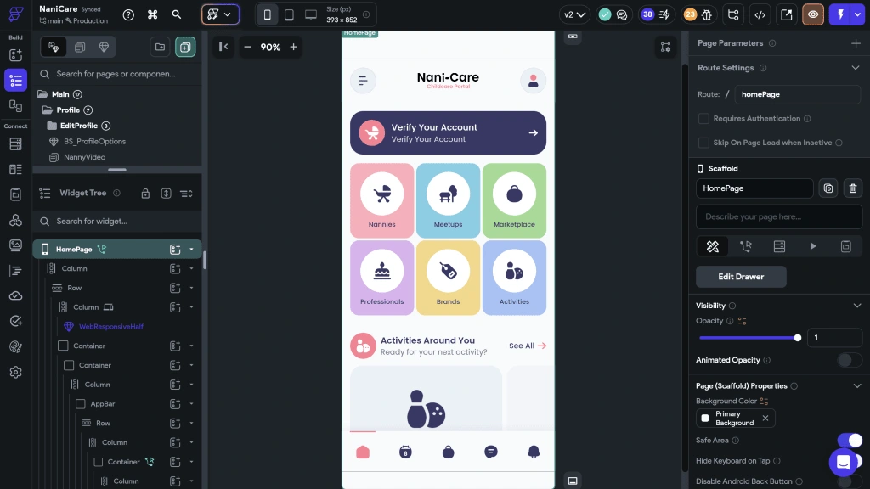Image resolution: width=870 pixels, height=489 pixels.
Task: Toggle the Safe Area switch
Action: click(850, 441)
